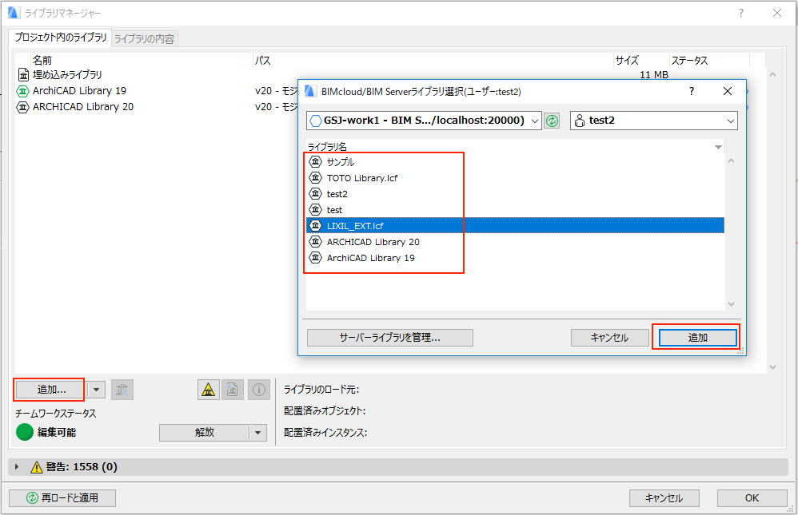Select TOTO Library.lcf in the list
The width and height of the screenshot is (798, 515).
361,178
